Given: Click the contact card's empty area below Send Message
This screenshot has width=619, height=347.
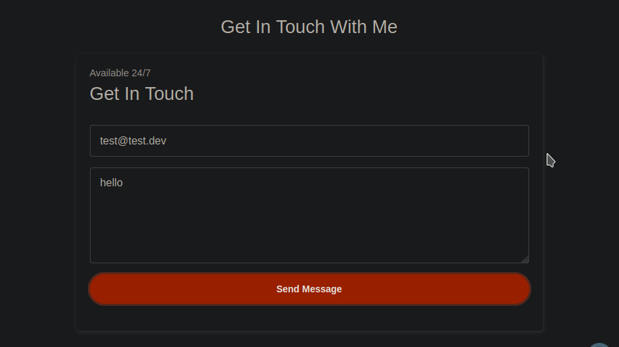Looking at the screenshot, I should (309, 318).
